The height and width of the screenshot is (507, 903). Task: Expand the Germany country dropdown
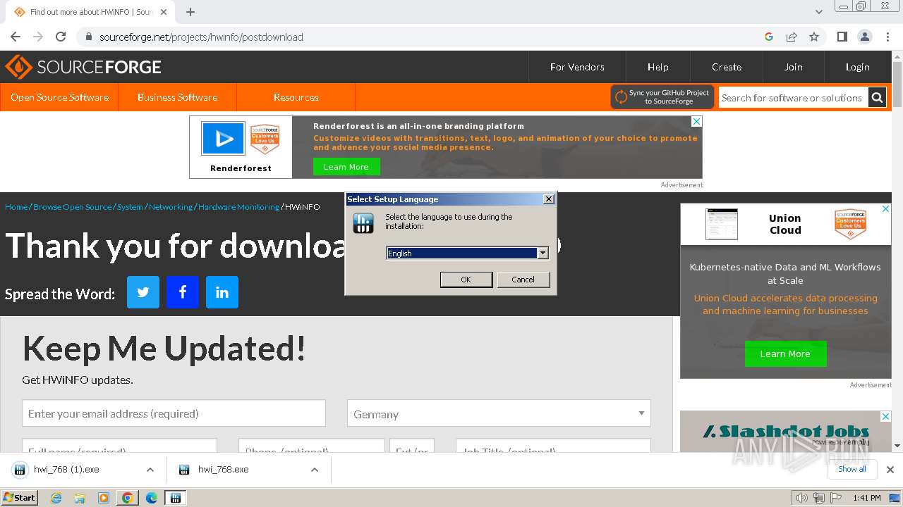[499, 413]
